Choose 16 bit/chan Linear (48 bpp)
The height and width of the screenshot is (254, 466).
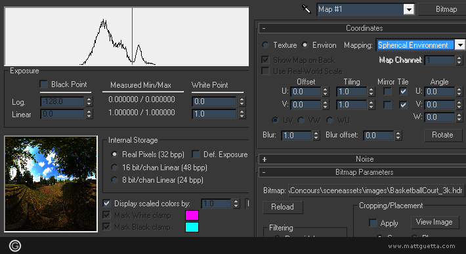(x=114, y=168)
